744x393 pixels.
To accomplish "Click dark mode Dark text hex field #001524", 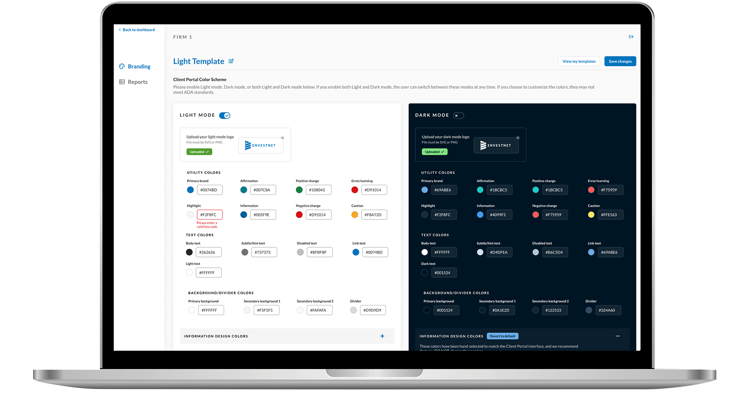I will coord(444,273).
